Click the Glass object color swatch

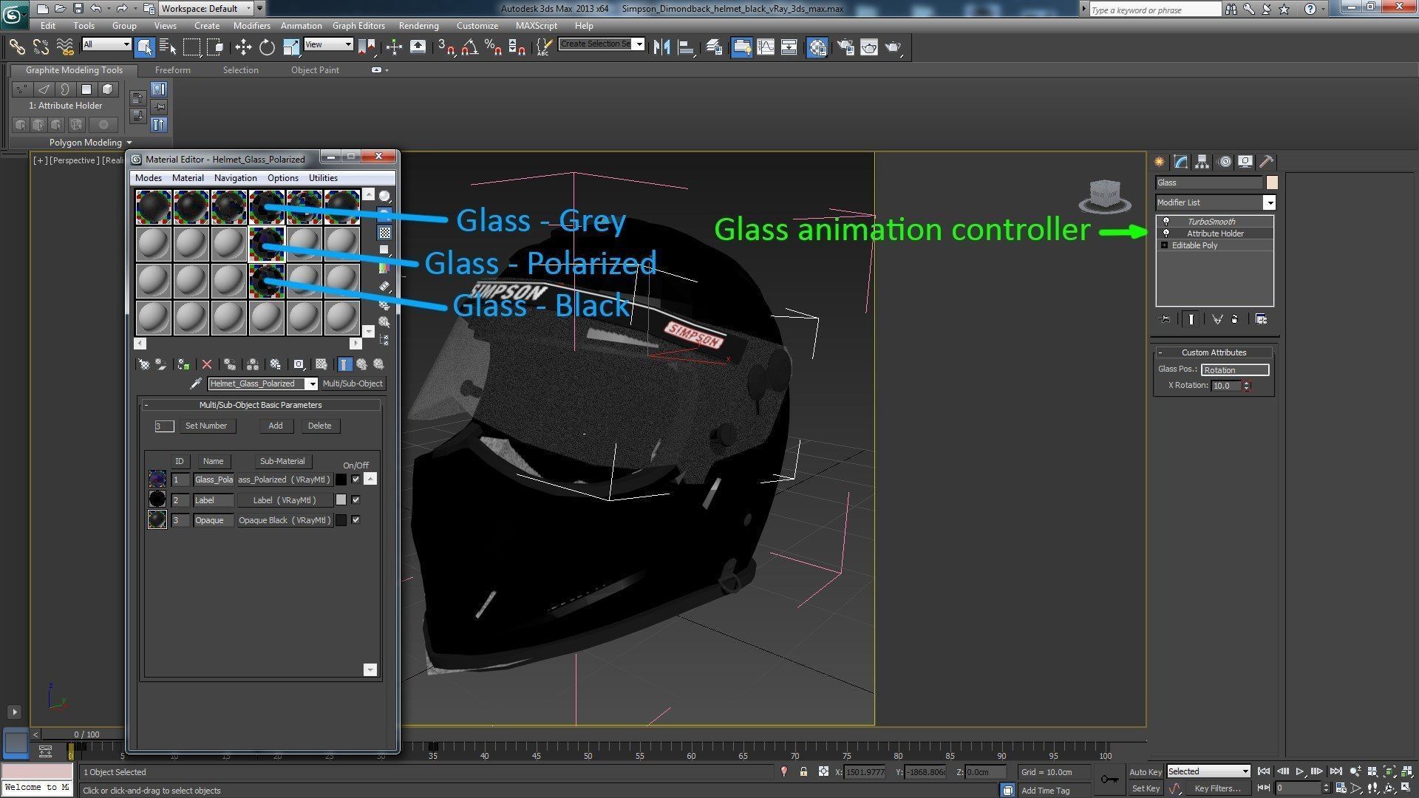point(1272,183)
